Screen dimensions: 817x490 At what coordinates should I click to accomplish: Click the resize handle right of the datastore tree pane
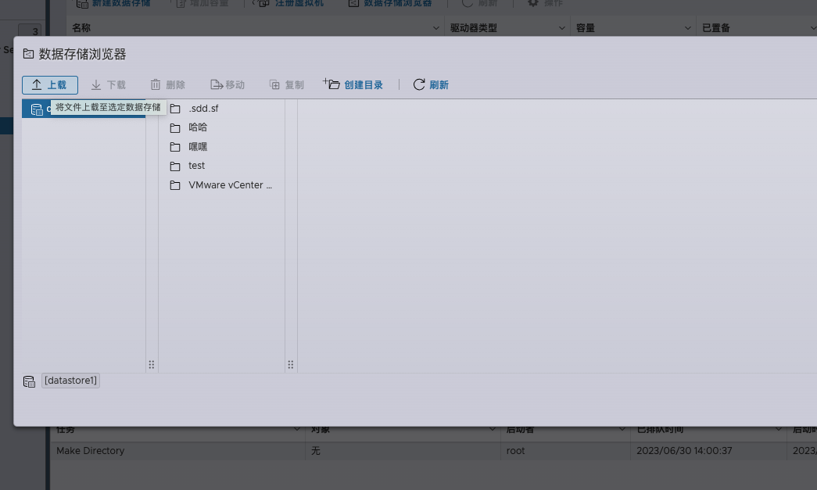click(152, 364)
